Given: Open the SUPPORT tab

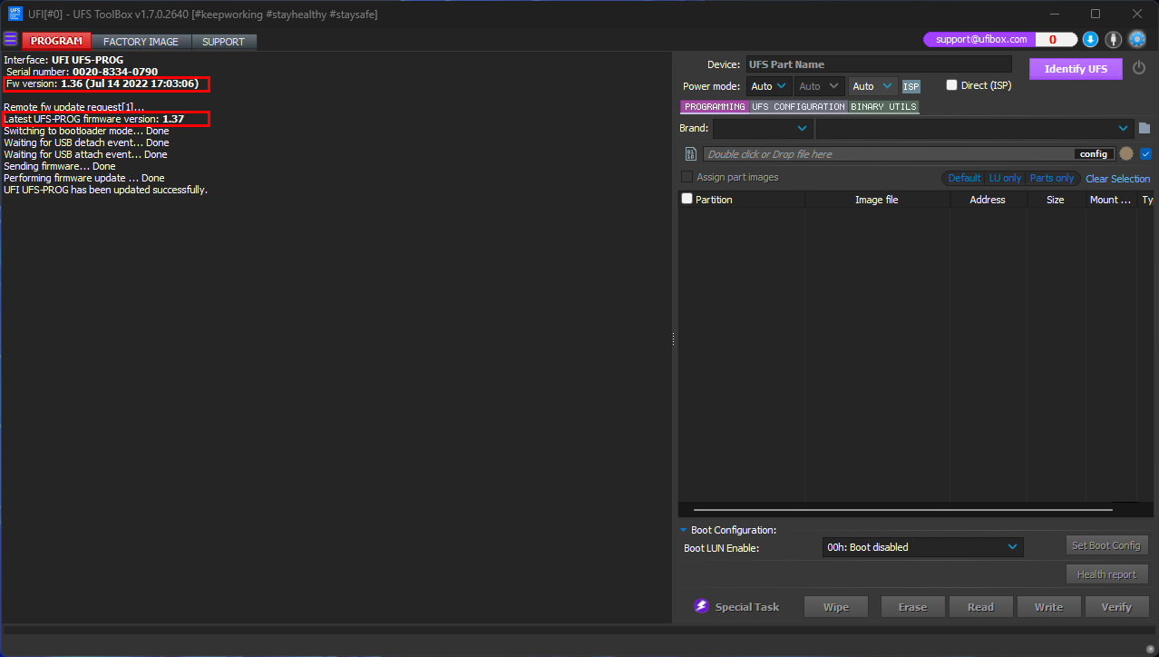Looking at the screenshot, I should click(x=223, y=42).
